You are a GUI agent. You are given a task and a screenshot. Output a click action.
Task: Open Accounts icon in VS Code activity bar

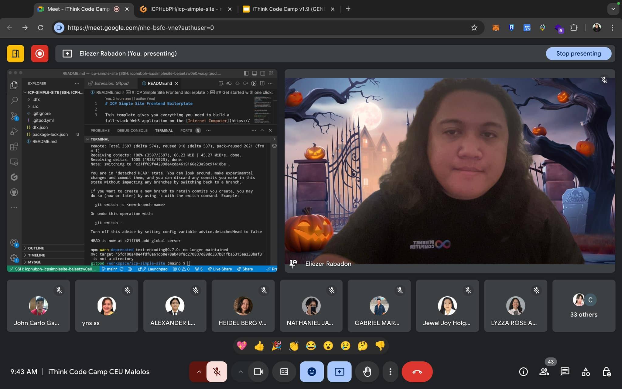[14, 243]
